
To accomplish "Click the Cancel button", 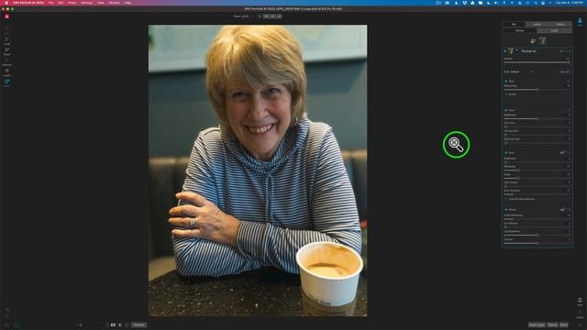I will click(552, 324).
